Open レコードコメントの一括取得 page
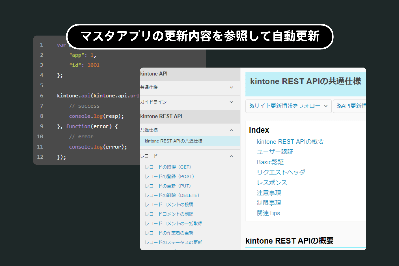The image size is (399, 266). [x=174, y=223]
